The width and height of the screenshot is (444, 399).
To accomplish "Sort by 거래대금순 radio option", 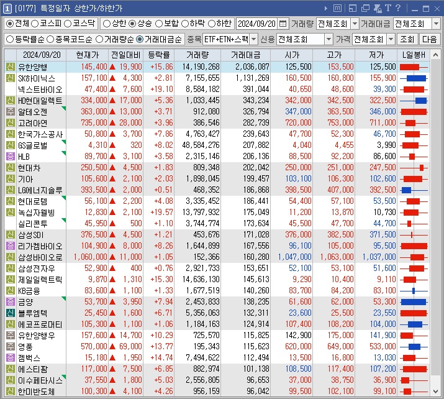I will (x=140, y=39).
